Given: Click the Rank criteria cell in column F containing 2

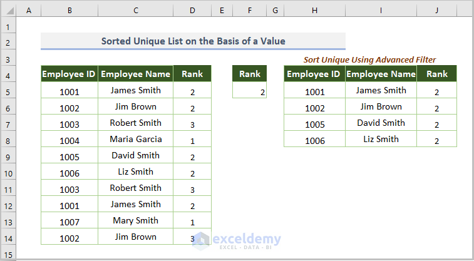Looking at the screenshot, I should (x=249, y=92).
